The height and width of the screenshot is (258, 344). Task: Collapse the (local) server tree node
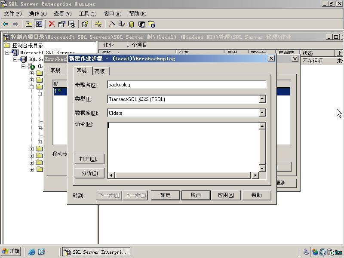(24, 66)
